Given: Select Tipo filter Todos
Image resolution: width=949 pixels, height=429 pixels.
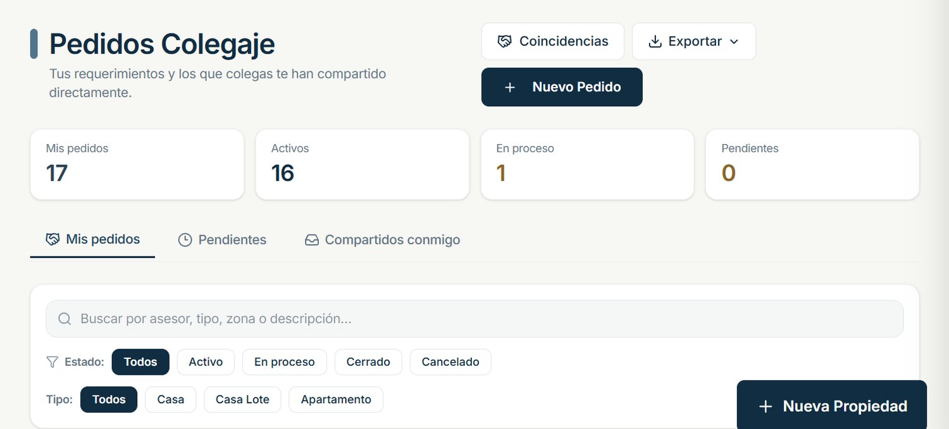Looking at the screenshot, I should coord(109,399).
